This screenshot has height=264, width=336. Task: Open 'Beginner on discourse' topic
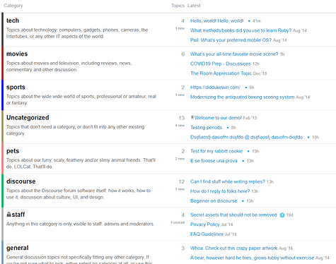pos(214,201)
